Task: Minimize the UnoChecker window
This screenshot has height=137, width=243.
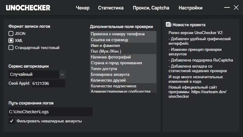Action: click(x=227, y=7)
